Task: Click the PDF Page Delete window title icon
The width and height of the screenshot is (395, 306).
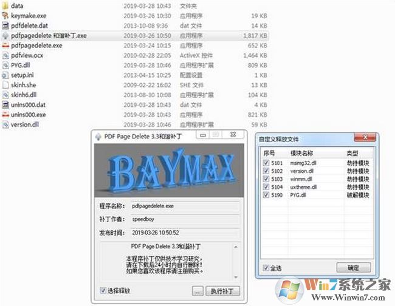Action: click(x=98, y=137)
